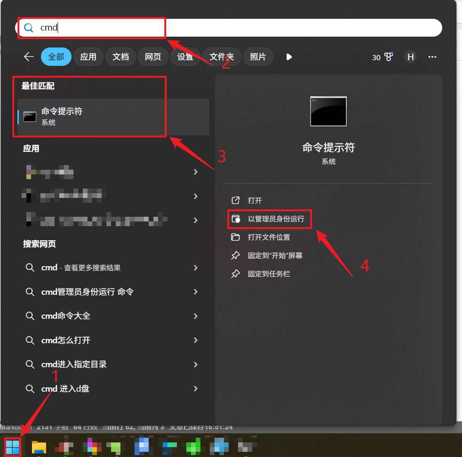The image size is (462, 457).
Task: Click the open icon beside 打开
Action: coord(236,200)
